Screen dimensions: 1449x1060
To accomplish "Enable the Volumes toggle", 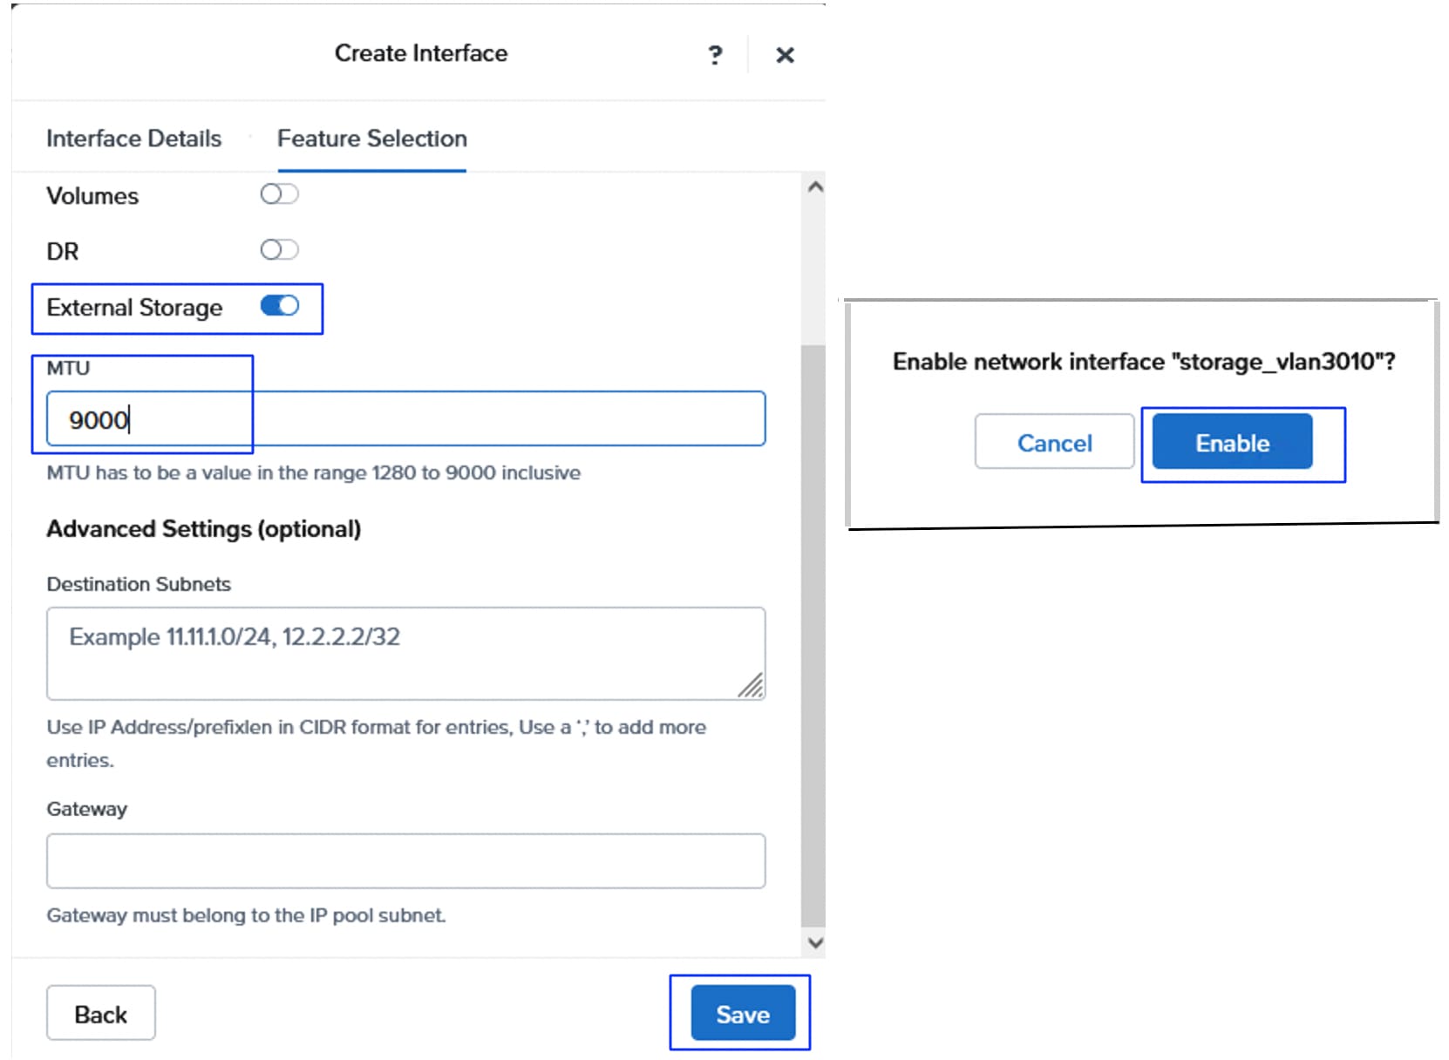I will (279, 194).
